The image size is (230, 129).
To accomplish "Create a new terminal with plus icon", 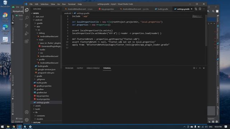I will click(x=194, y=68).
